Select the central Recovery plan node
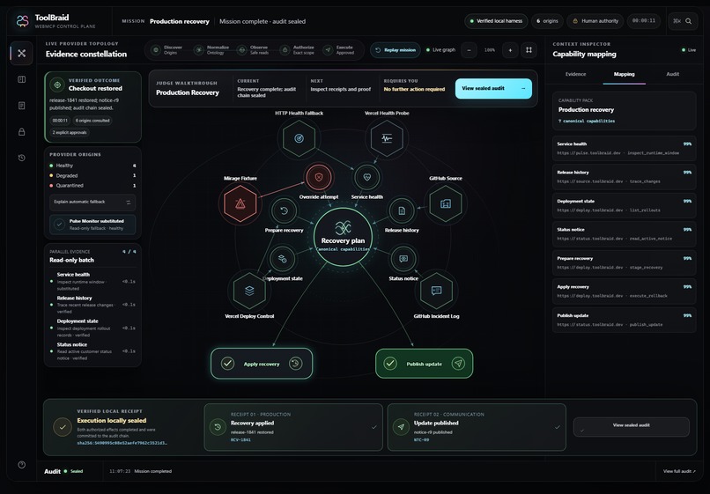This screenshot has height=494, width=710. tap(343, 237)
